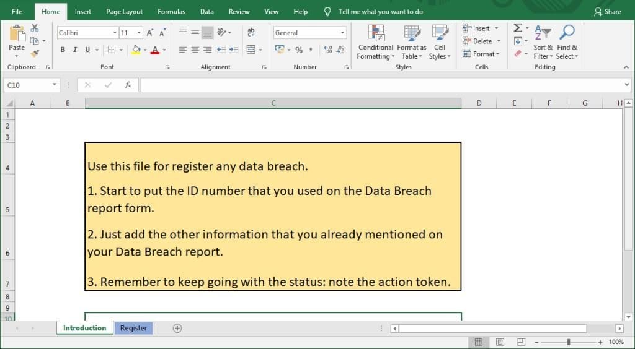Open the Cell Styles dropdown

440,43
